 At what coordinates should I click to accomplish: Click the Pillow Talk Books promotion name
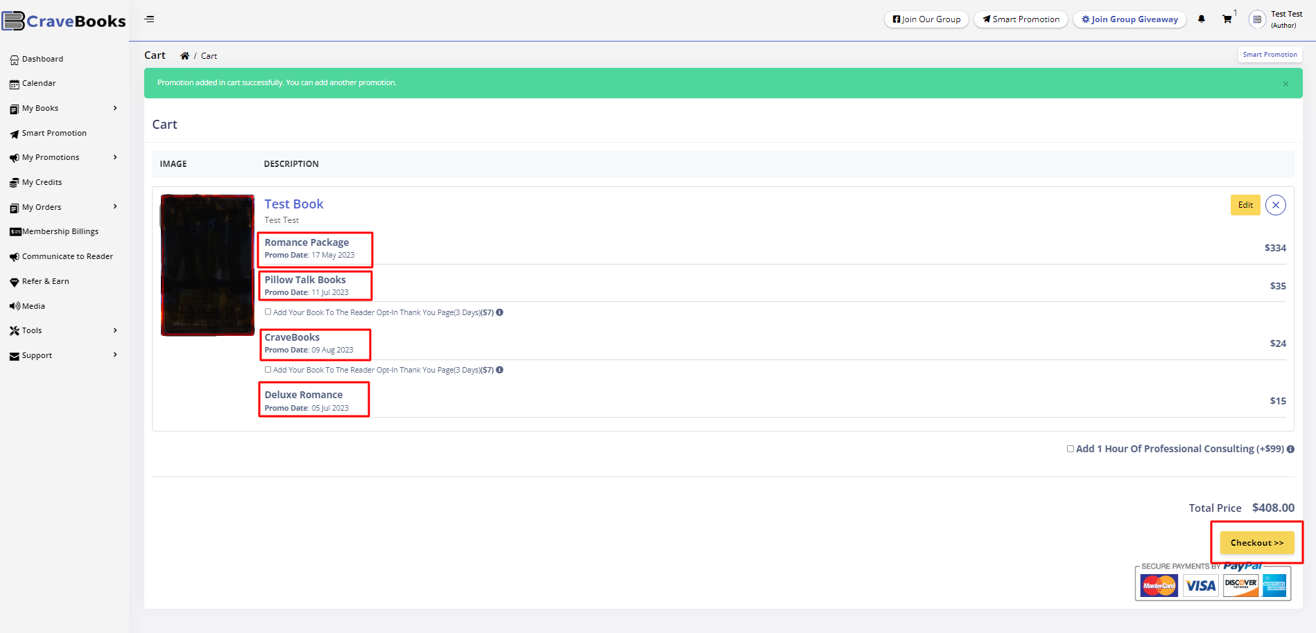tap(305, 280)
